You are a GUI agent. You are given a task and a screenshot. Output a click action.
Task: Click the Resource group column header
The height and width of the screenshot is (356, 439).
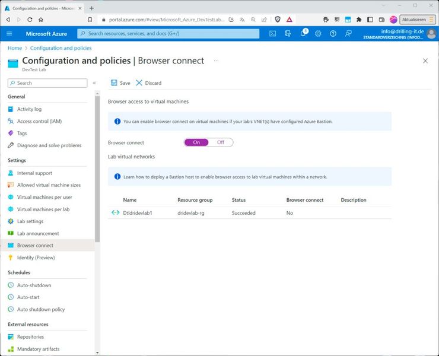tap(195, 200)
